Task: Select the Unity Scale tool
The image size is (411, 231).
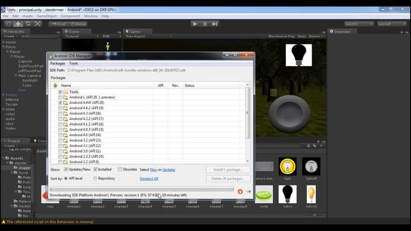Action: (x=37, y=24)
